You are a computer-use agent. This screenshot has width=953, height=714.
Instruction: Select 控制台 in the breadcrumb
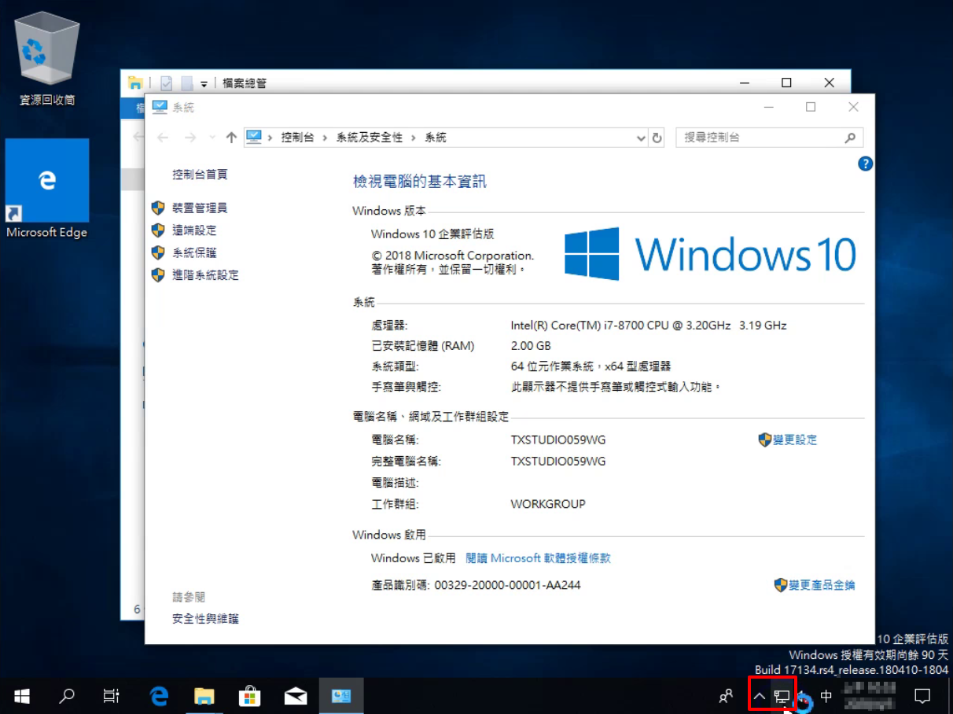point(297,138)
